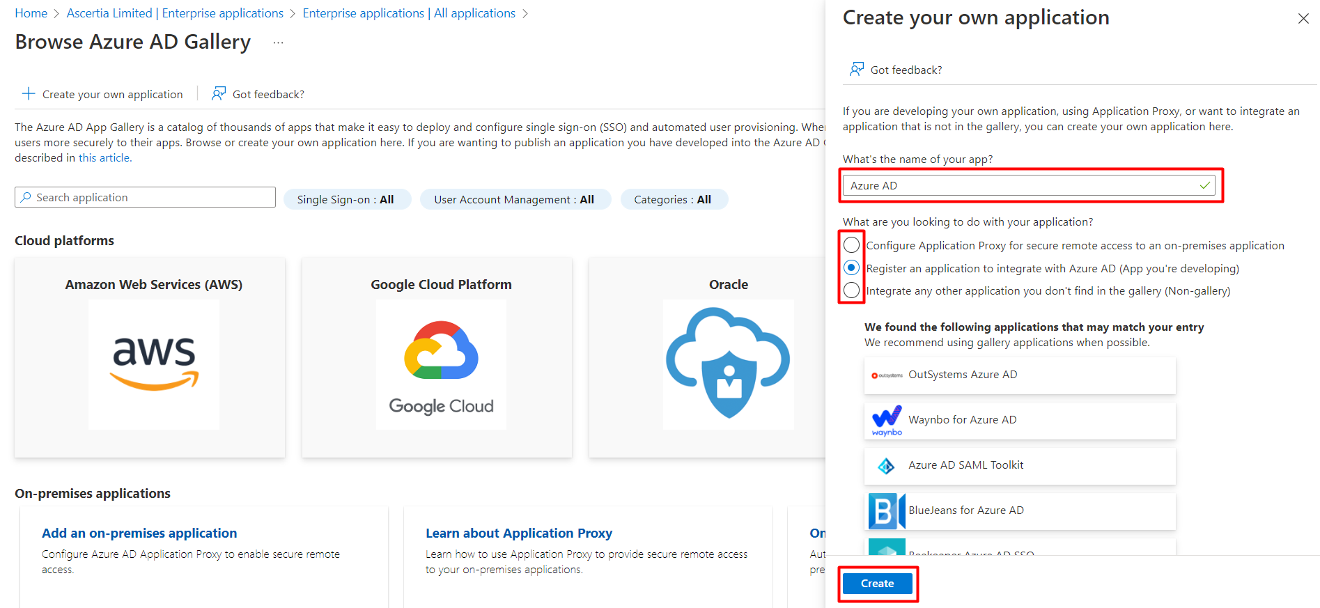
Task: Select the Waynbo for Azure AD suggestion
Action: pyautogui.click(x=1020, y=421)
